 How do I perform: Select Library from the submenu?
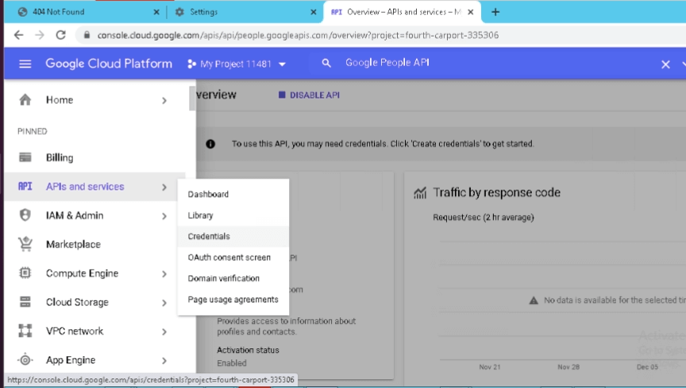233,215
